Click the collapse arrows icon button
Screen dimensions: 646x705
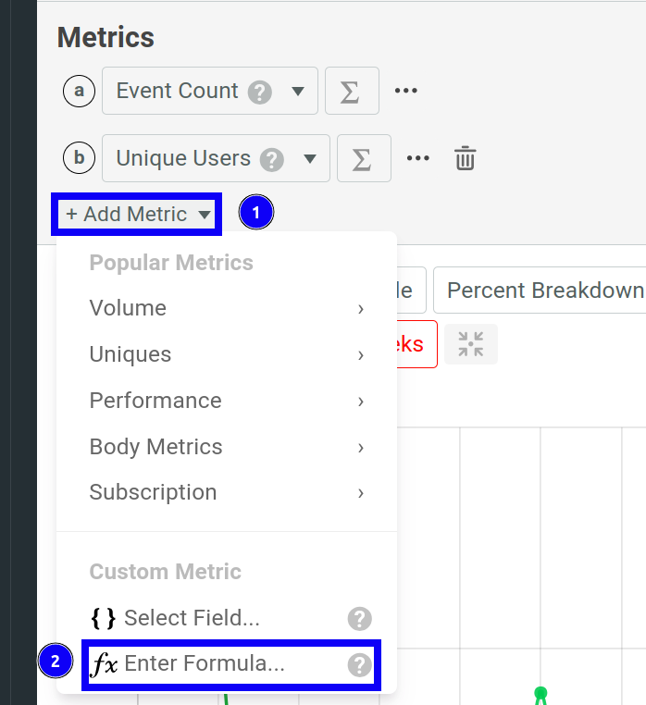(471, 344)
